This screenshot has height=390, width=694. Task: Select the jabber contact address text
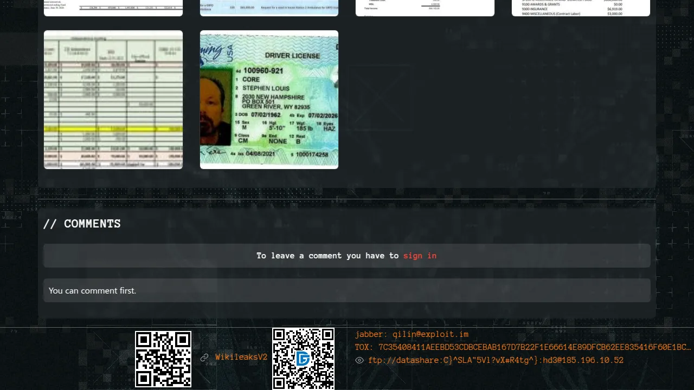tap(412, 335)
